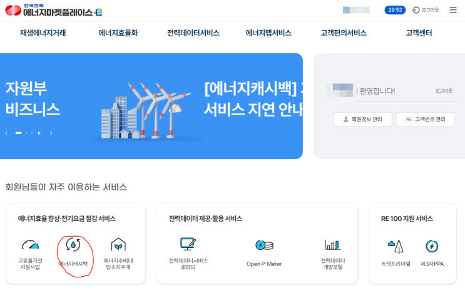Click the logout arrow icon in header
Image resolution: width=465 pixels, height=293 pixels.
(x=416, y=10)
